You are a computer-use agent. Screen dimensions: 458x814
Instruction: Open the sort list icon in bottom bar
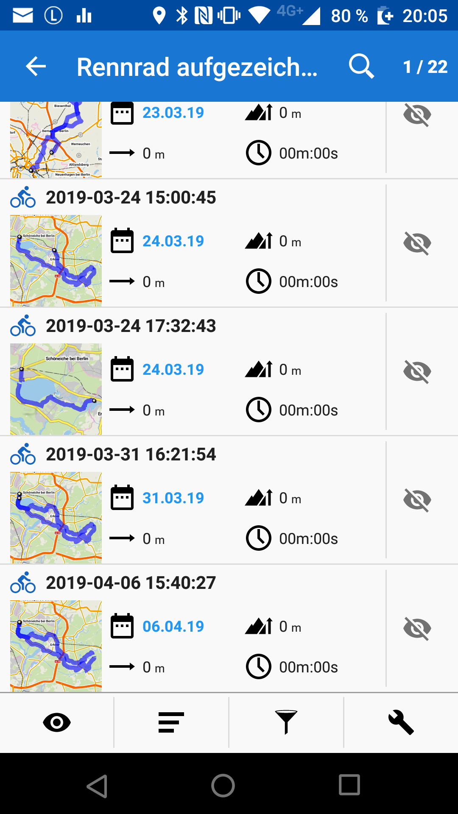pos(171,722)
